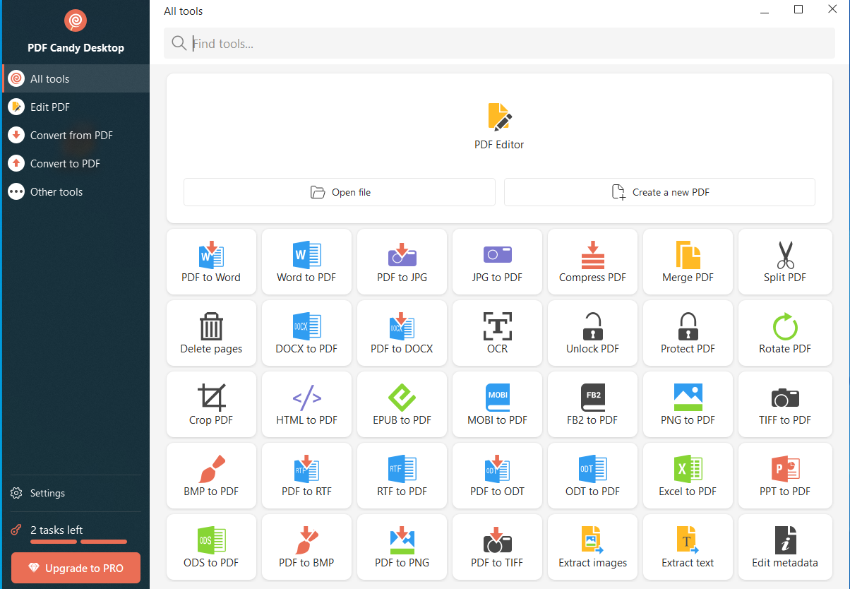The width and height of the screenshot is (850, 589).
Task: Select the RTF to PDF converter
Action: (x=402, y=476)
